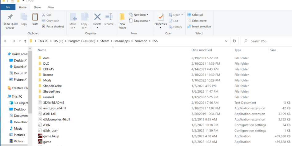Sort by the Type column
Image resolution: width=292 pixels, height=146 pixels.
tap(238, 50)
